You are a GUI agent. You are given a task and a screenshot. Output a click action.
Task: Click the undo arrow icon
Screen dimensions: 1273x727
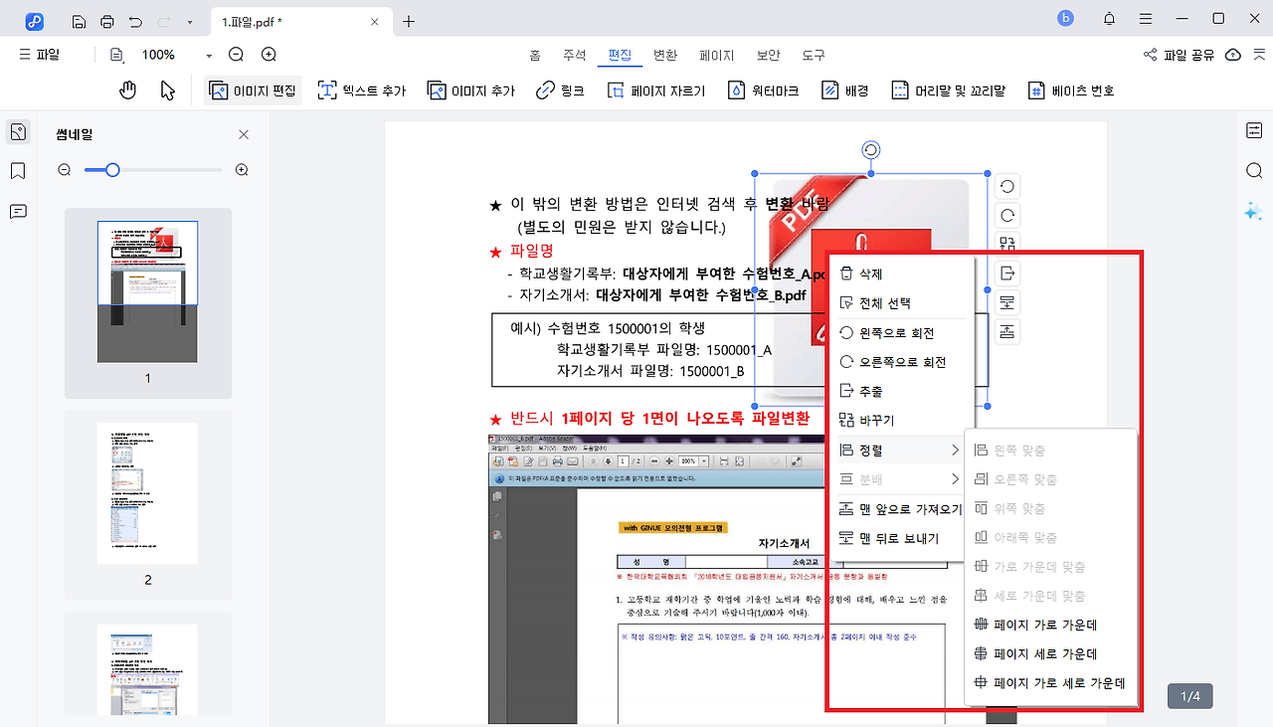point(135,21)
